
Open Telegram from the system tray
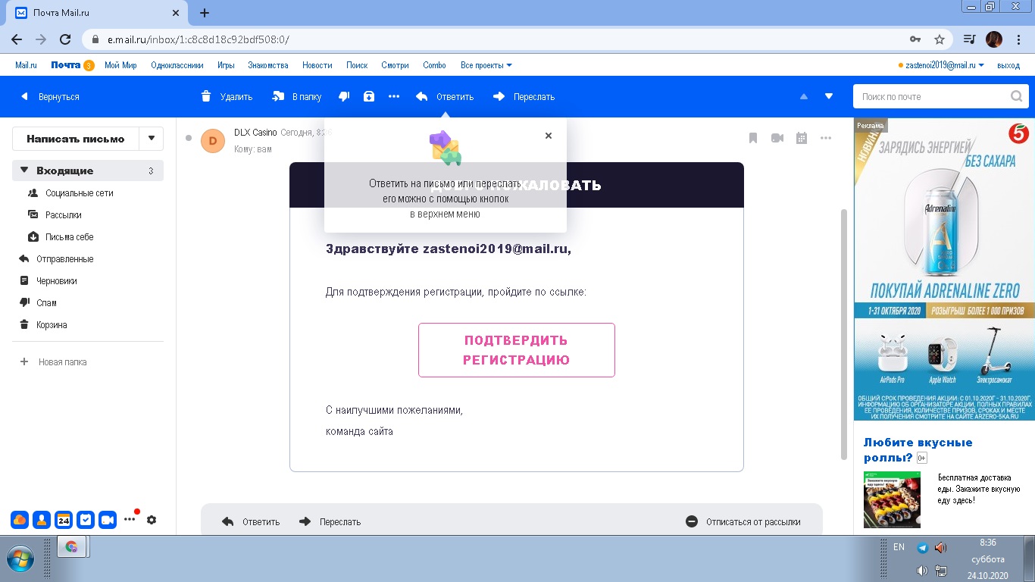point(922,548)
